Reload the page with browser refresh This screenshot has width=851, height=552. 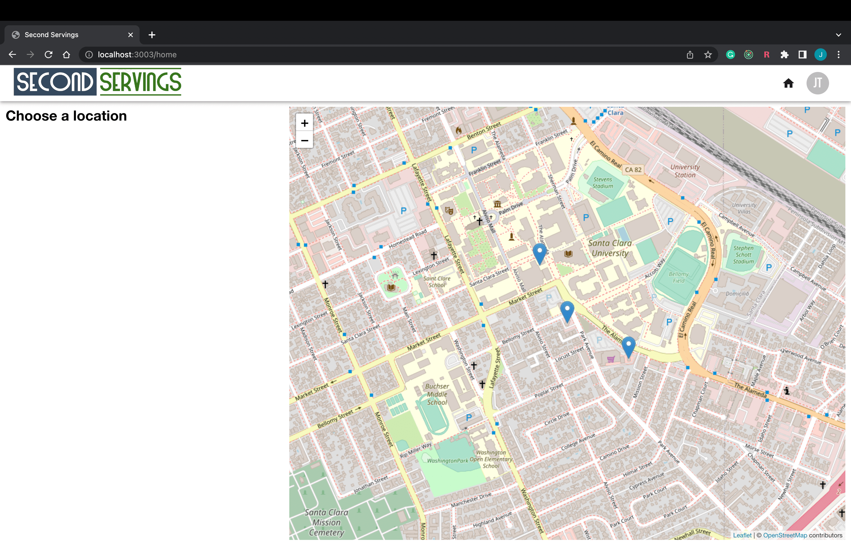tap(48, 55)
